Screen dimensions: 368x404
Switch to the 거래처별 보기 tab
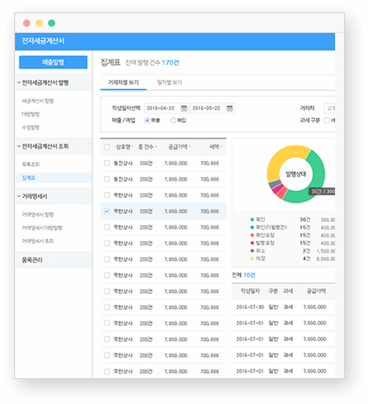(x=124, y=83)
